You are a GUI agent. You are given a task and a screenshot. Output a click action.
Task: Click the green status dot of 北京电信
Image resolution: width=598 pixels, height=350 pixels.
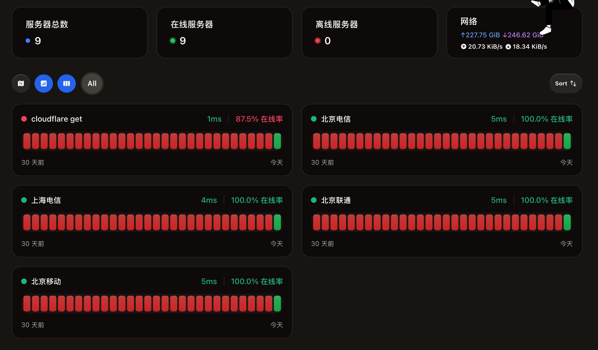[x=314, y=119]
